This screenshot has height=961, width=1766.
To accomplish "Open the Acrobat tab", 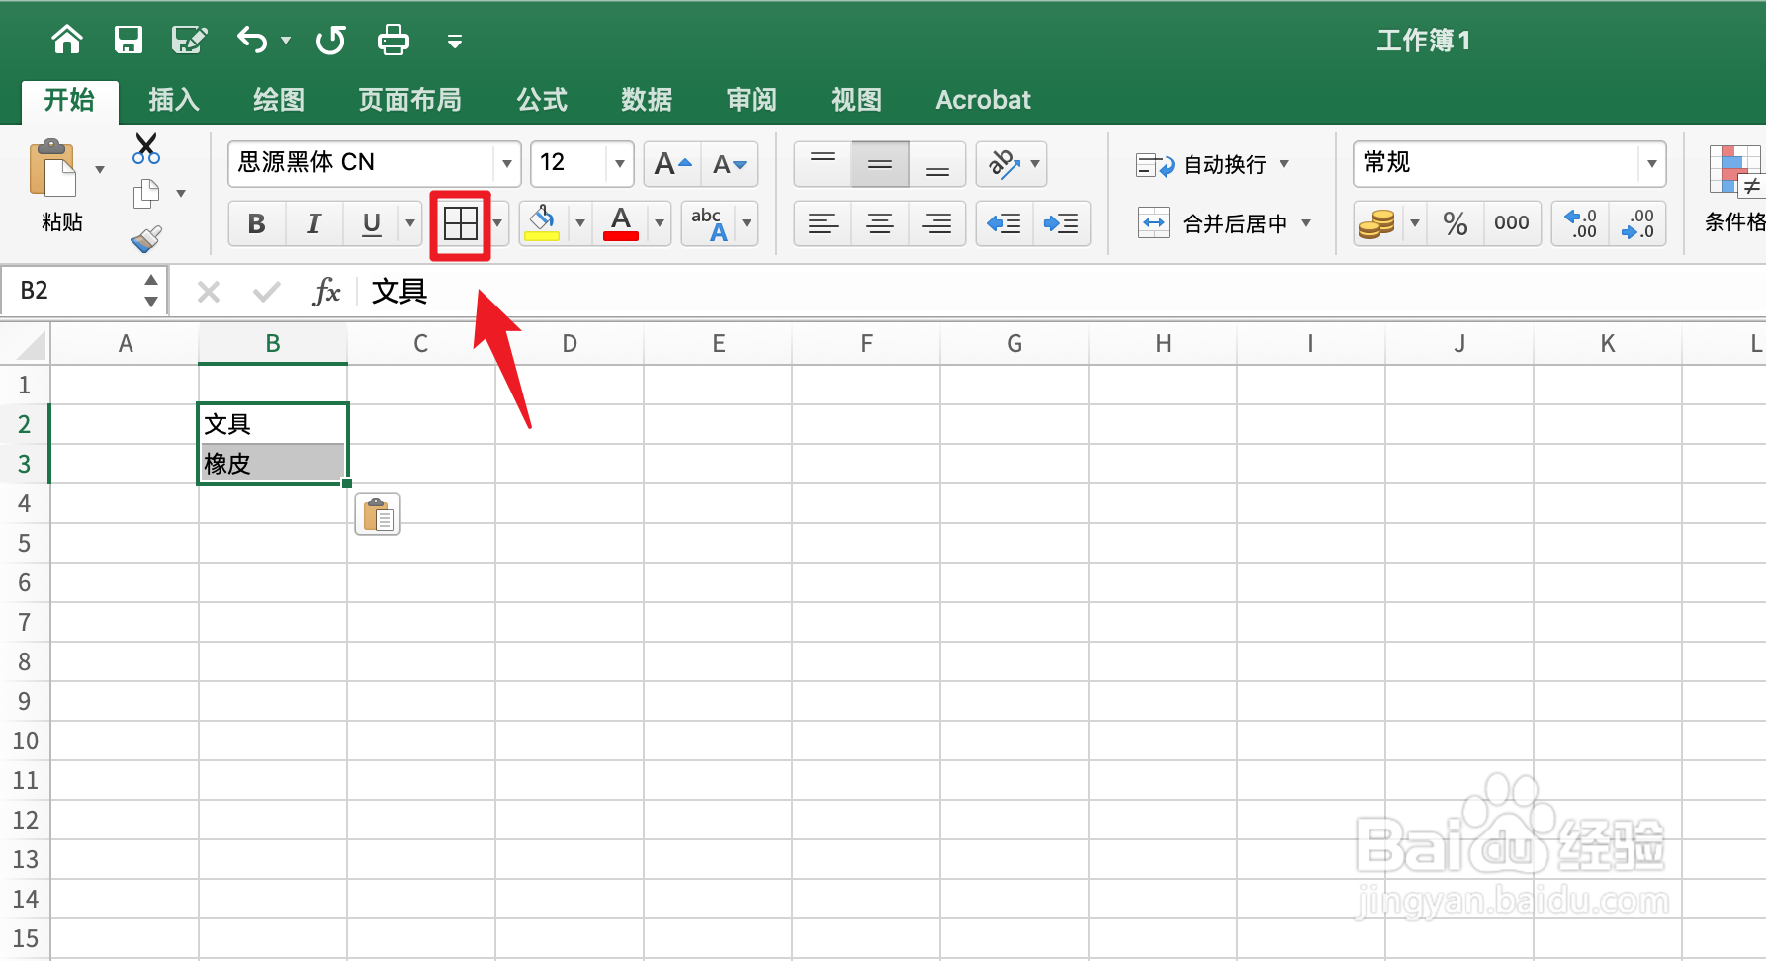I will (983, 100).
